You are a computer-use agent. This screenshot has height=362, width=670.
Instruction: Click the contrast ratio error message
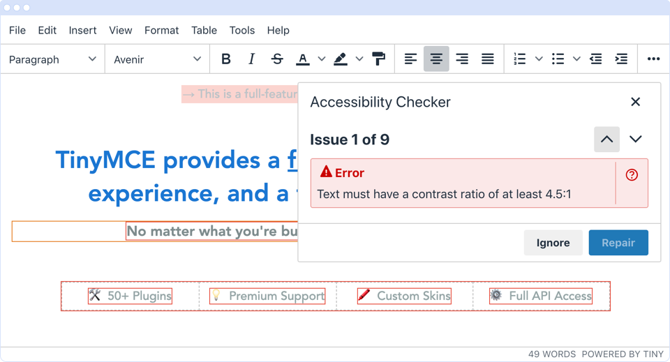[x=444, y=194]
